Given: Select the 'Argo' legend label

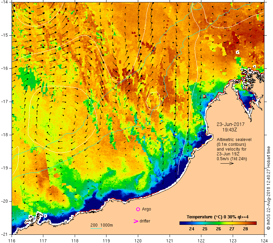Looking at the screenshot, I should (x=146, y=209).
